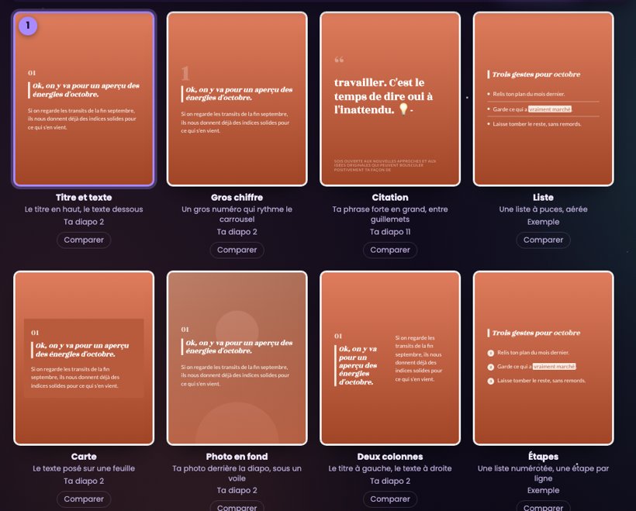The image size is (636, 511).
Task: Pick the Citation slide preview thumbnail
Action: point(390,99)
